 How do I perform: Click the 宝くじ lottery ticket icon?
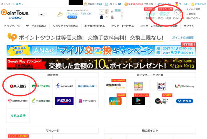(107, 4)
